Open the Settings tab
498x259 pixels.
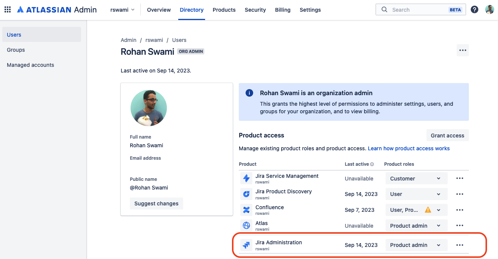tap(310, 10)
